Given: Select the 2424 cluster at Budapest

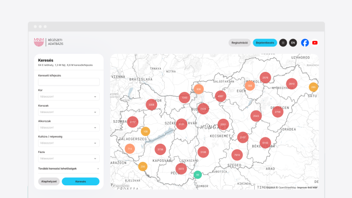Looking at the screenshot, I should [203, 109].
